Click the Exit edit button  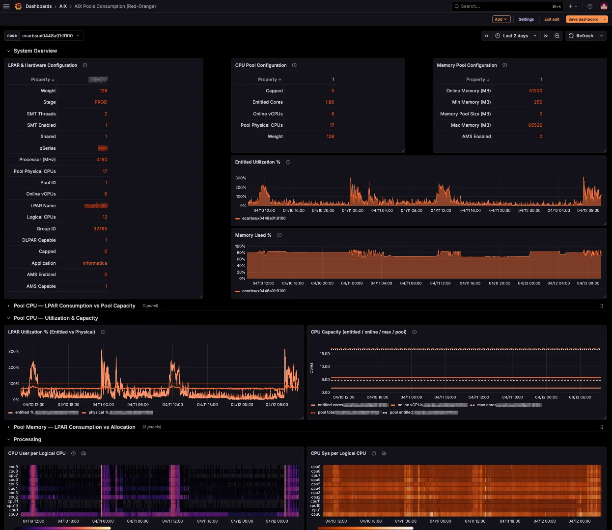pos(552,19)
